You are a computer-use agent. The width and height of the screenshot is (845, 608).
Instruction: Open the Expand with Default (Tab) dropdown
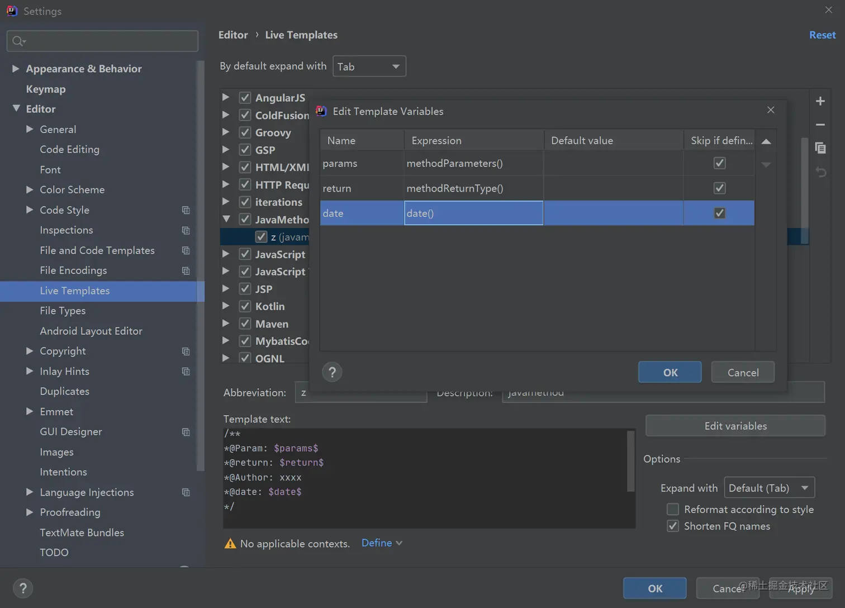pyautogui.click(x=770, y=488)
